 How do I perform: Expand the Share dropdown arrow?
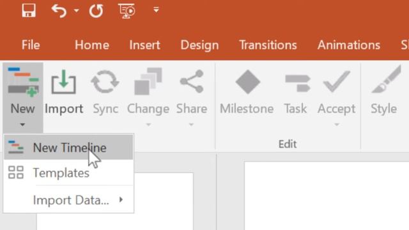(x=191, y=125)
